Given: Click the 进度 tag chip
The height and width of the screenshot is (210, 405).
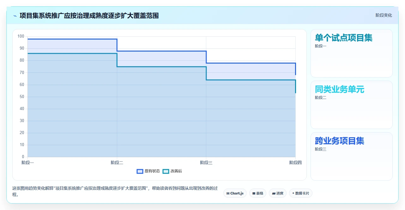Looking at the screenshot, I should tap(278, 193).
